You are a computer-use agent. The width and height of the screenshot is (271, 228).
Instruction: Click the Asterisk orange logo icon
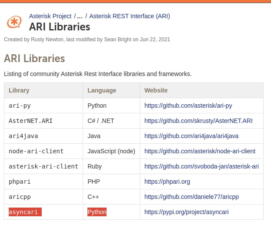click(x=14, y=22)
